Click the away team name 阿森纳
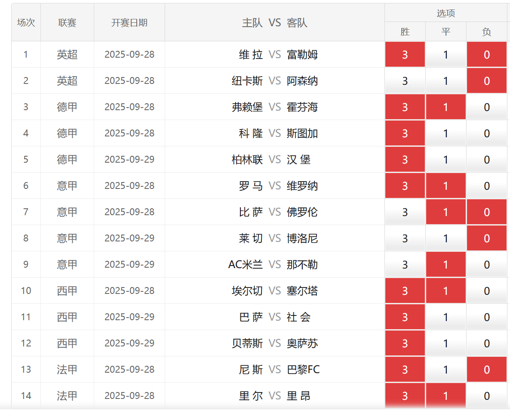 click(302, 81)
